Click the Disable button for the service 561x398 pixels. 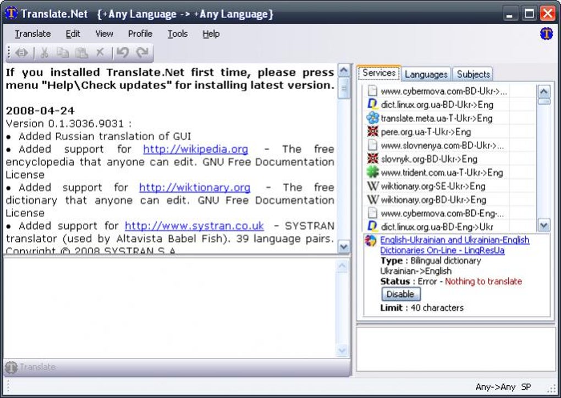[400, 294]
